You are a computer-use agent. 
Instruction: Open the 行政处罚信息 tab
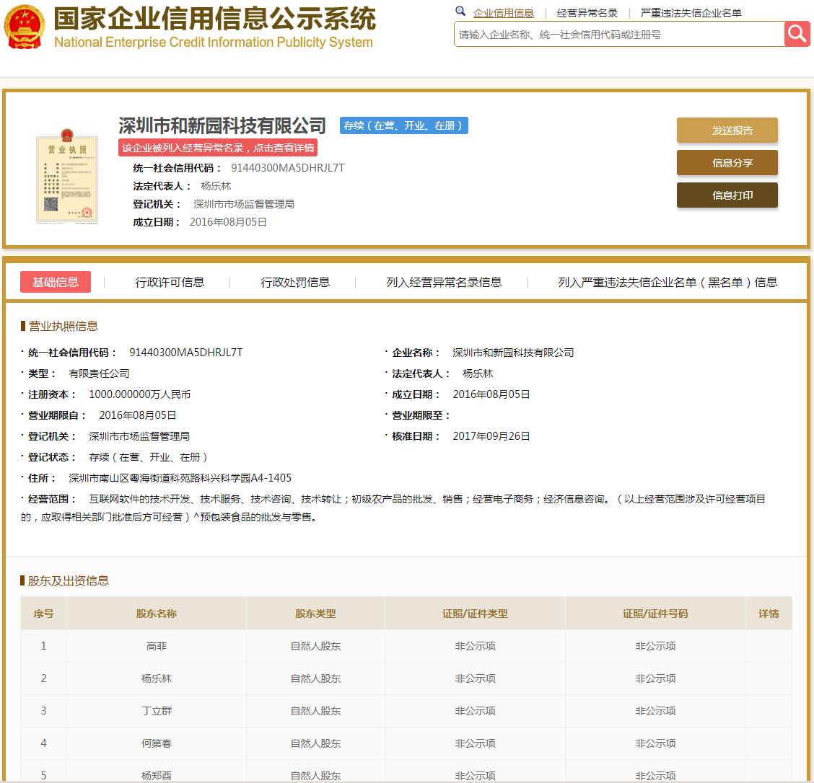(x=294, y=282)
